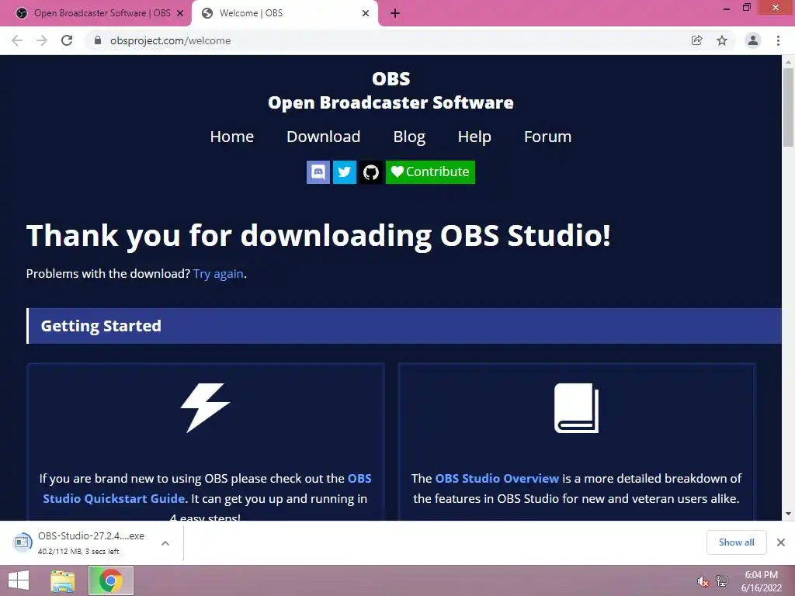Select the Welcome | OBS tab
This screenshot has height=596, width=795.
tap(284, 13)
